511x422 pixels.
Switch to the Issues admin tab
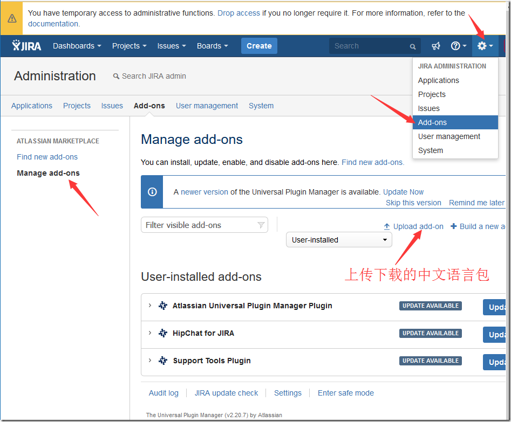112,106
